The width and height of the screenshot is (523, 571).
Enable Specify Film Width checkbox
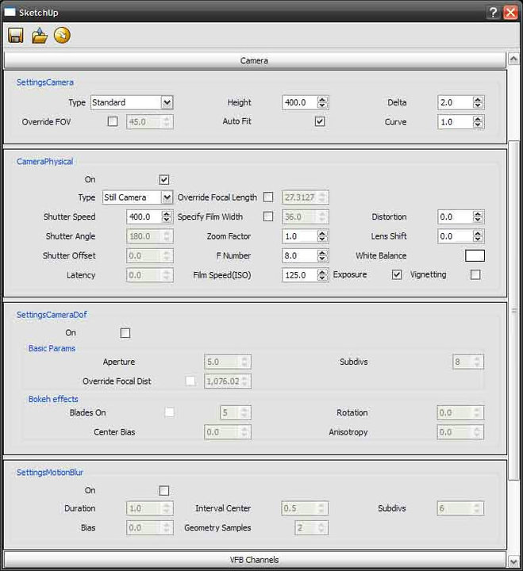(x=268, y=217)
